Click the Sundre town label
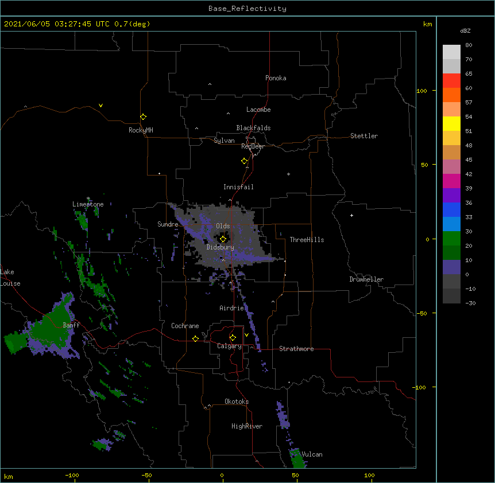This screenshot has height=483, width=495. pyautogui.click(x=168, y=224)
